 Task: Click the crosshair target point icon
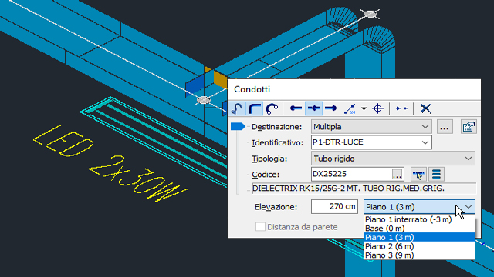(377, 108)
